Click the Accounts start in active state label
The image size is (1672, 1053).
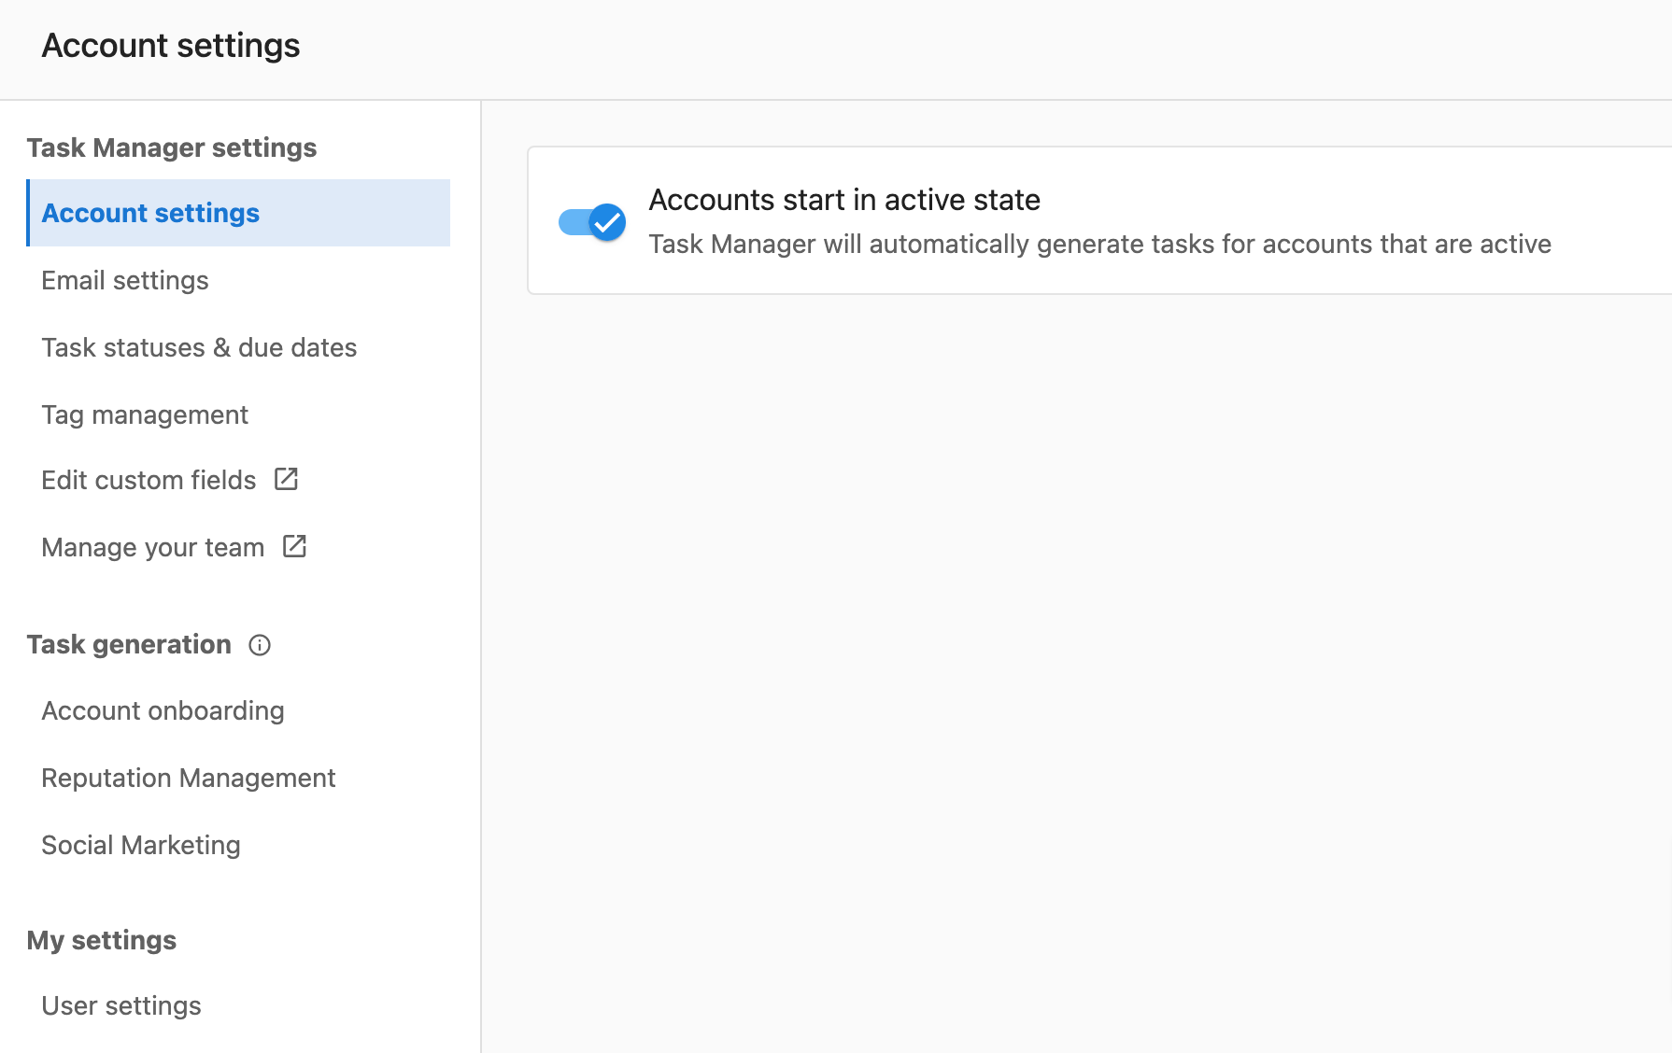(x=844, y=200)
